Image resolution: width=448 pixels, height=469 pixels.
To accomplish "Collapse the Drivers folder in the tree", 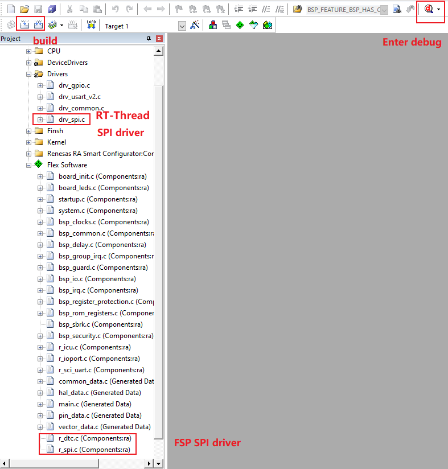I will point(28,74).
